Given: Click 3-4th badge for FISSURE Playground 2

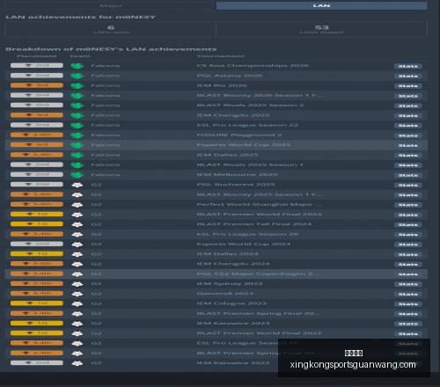Looking at the screenshot, I should [x=37, y=135].
